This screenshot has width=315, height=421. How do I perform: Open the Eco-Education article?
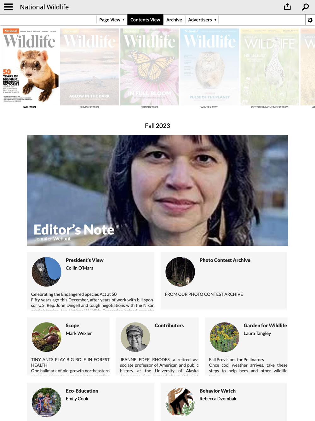[x=91, y=402]
